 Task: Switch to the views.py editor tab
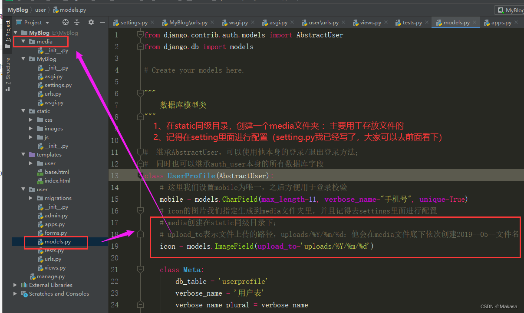click(x=370, y=23)
